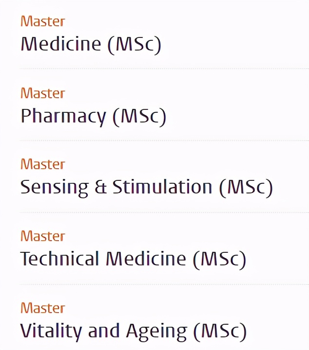The image size is (309, 350).
Task: Click (MSc) suffix after Sensing & Stimulation
Action: click(246, 188)
